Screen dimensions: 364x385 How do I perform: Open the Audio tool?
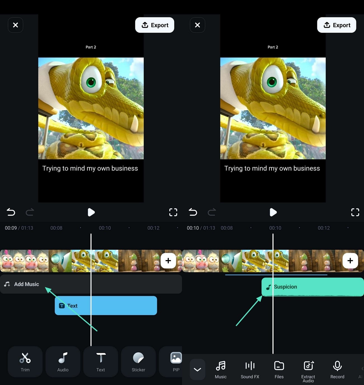(x=63, y=361)
